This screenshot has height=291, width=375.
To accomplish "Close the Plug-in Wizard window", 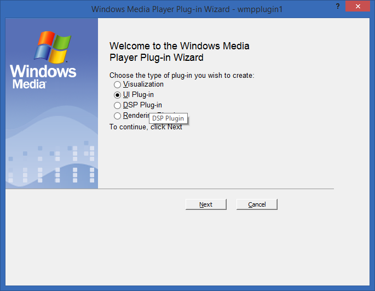I will pyautogui.click(x=358, y=6).
